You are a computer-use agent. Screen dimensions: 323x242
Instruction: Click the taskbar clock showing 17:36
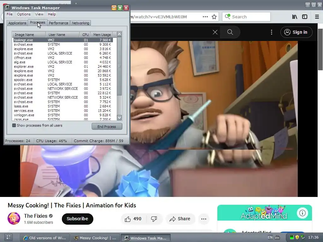point(313,238)
